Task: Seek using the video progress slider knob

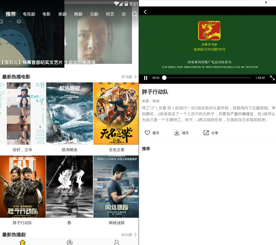Action: pyautogui.click(x=164, y=78)
